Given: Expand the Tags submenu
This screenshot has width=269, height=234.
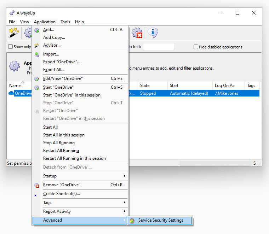Looking at the screenshot, I should (80, 203).
